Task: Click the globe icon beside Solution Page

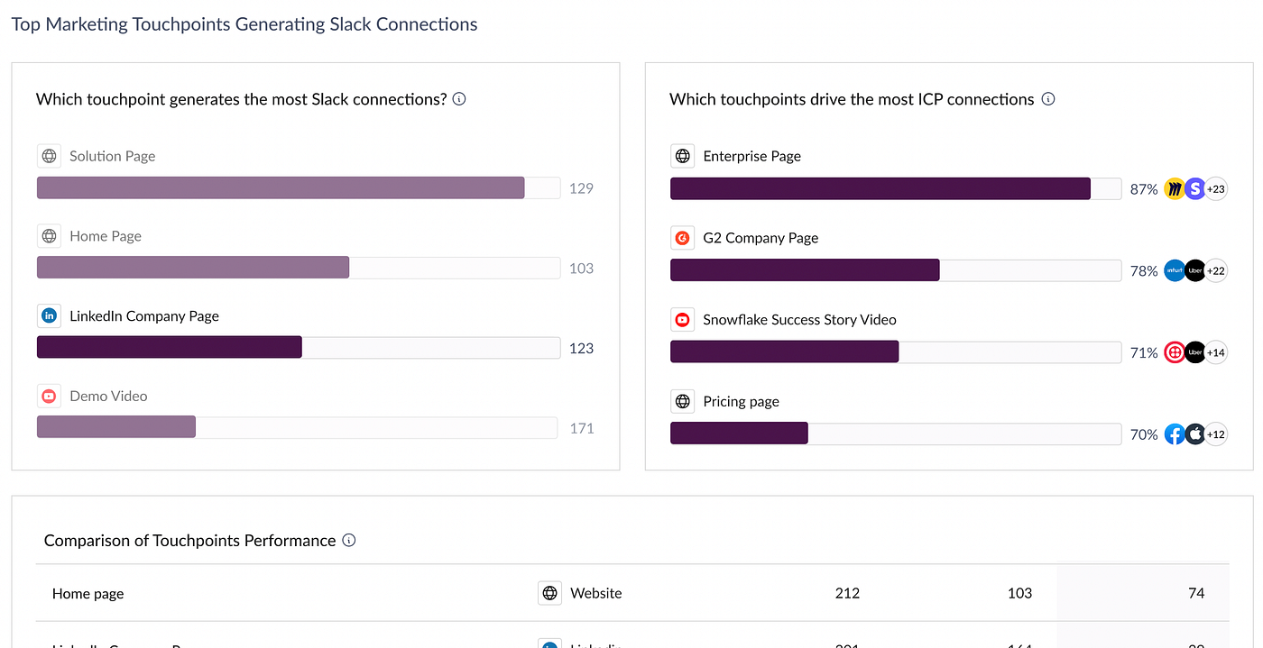Action: (49, 155)
